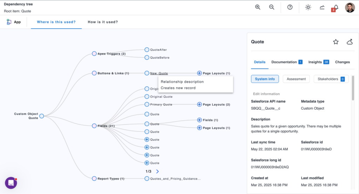This screenshot has height=194, width=359.
Task: Expand the Fields (1) node
Action: (199, 120)
